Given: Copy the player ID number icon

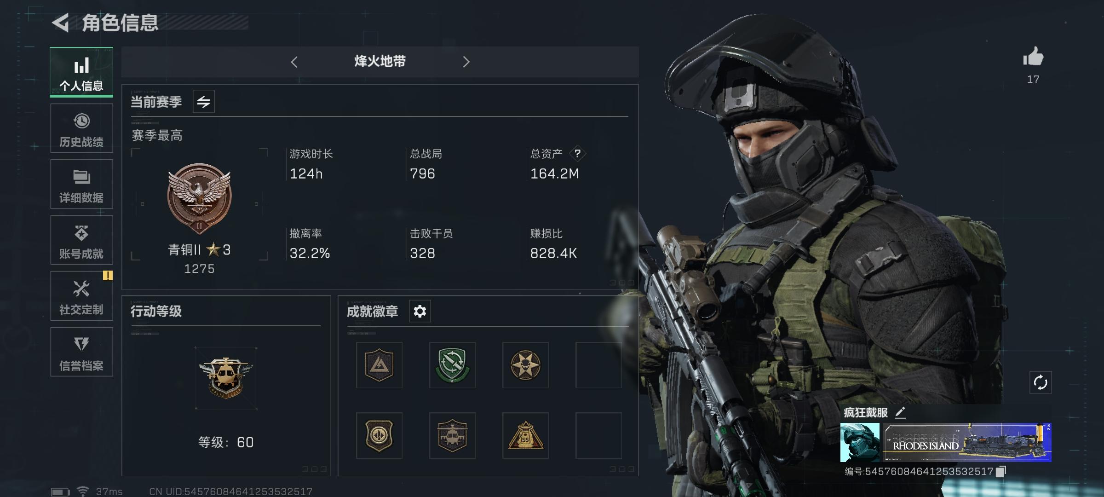Looking at the screenshot, I should point(1001,471).
